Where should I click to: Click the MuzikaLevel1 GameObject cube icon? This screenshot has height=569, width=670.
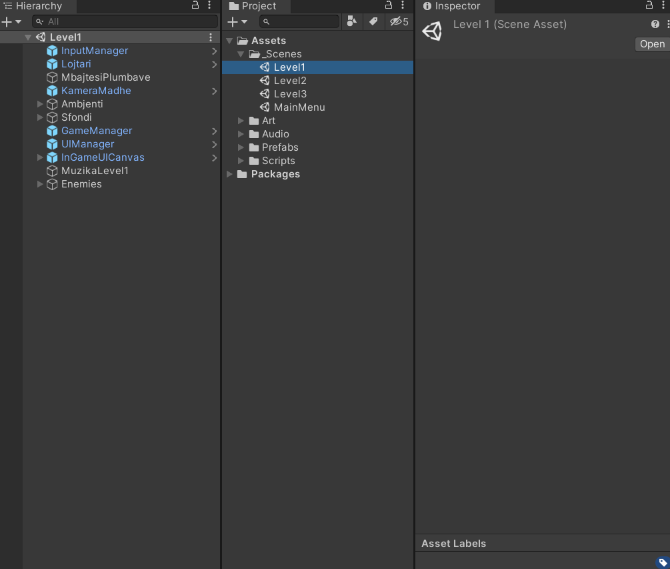click(52, 171)
